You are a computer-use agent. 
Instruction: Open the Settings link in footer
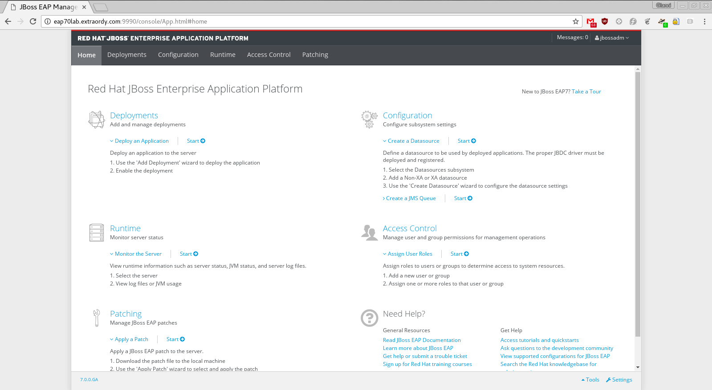[x=619, y=380]
